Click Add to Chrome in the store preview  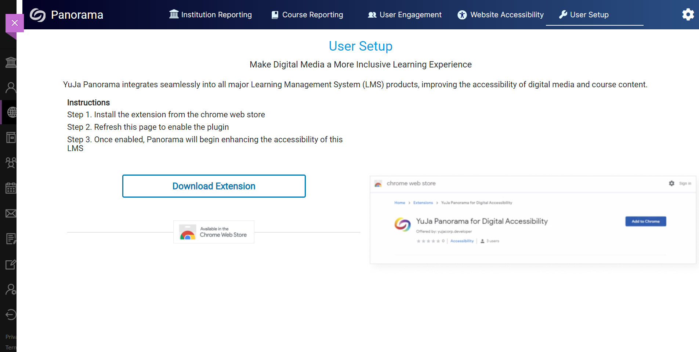click(645, 221)
